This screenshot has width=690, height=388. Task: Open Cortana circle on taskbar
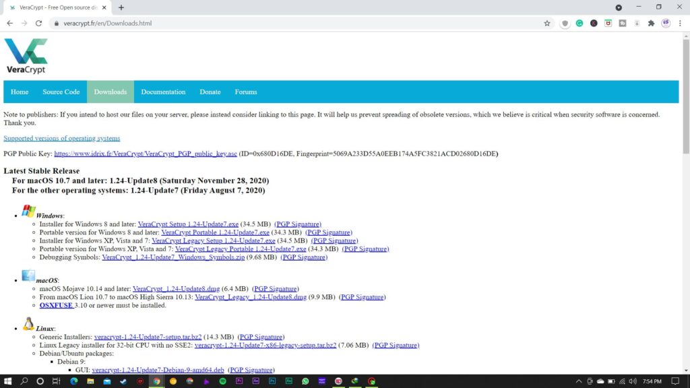[x=40, y=381]
